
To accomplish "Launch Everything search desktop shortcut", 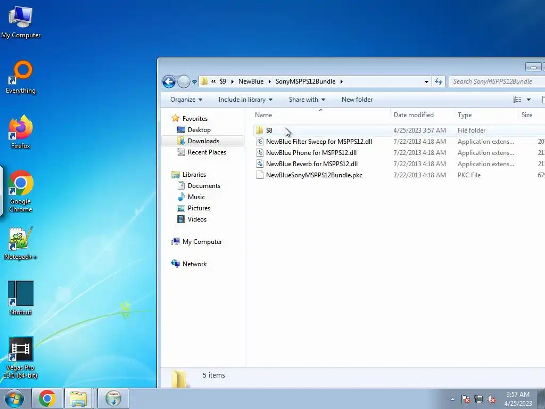I will (21, 77).
